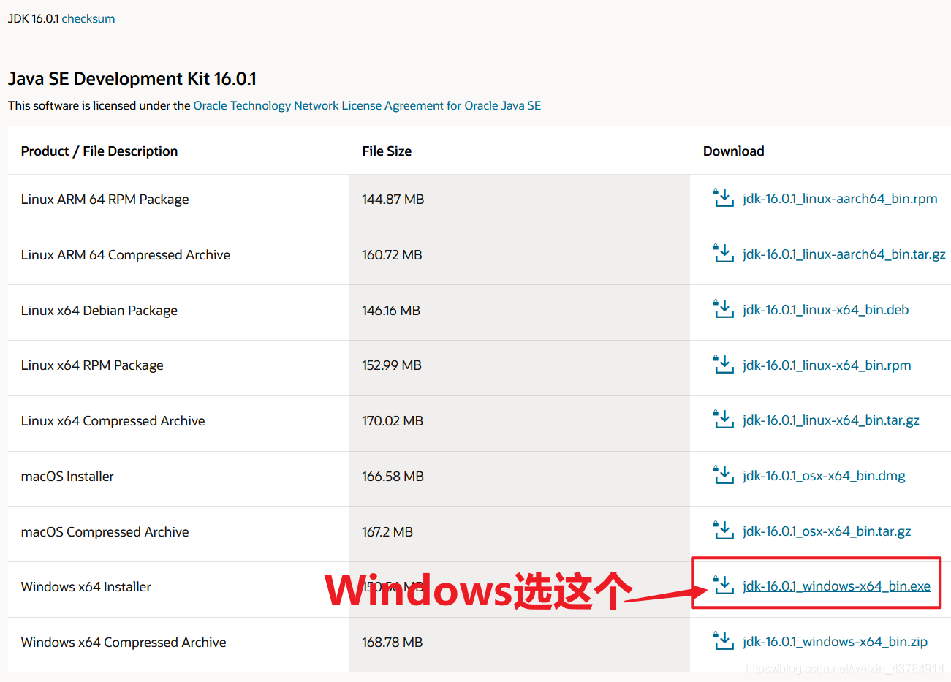Download jdk-16.0.1_osx-x64_bin.tar.gz
Viewport: 951px width, 682px height.
point(827,531)
